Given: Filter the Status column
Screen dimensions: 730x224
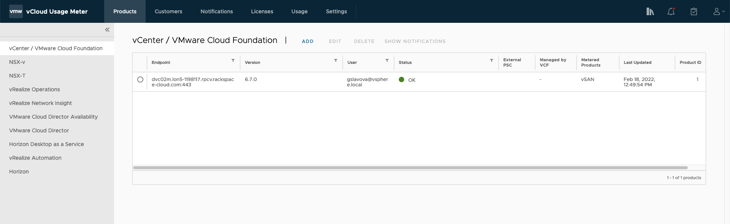Looking at the screenshot, I should tap(492, 60).
